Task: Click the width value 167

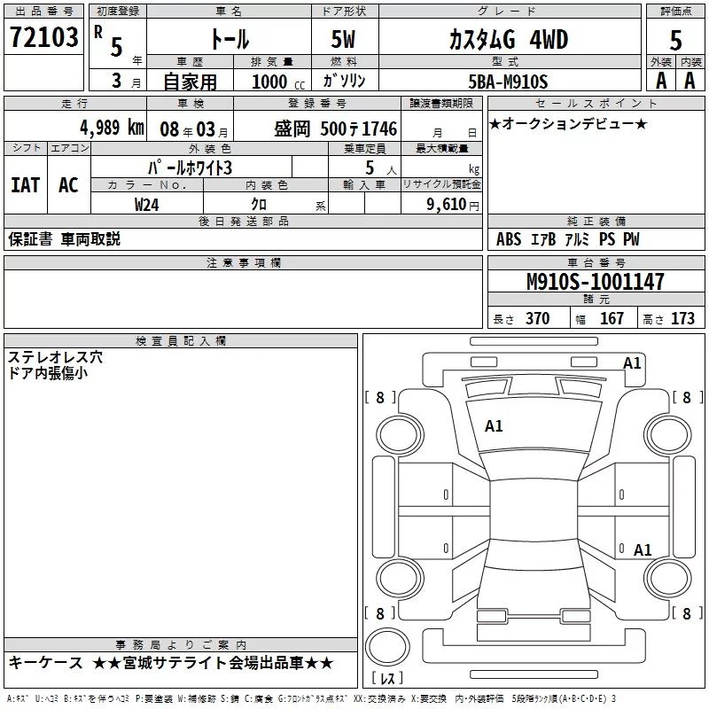Action: click(x=612, y=318)
